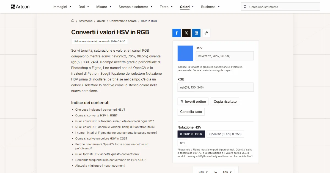The image size is (330, 173).
Task: Go to the Colori breadcrumb link
Action: [x=101, y=21]
